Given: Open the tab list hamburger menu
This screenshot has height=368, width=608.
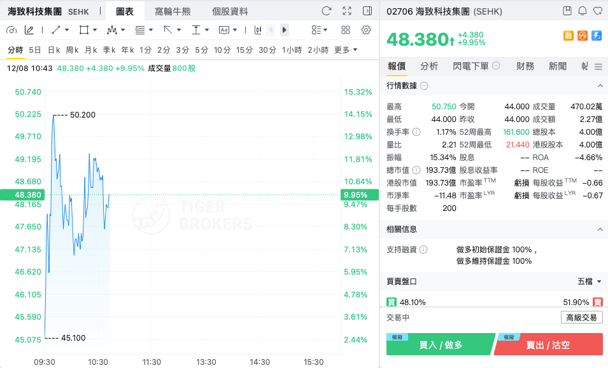Looking at the screenshot, I should pyautogui.click(x=598, y=67).
